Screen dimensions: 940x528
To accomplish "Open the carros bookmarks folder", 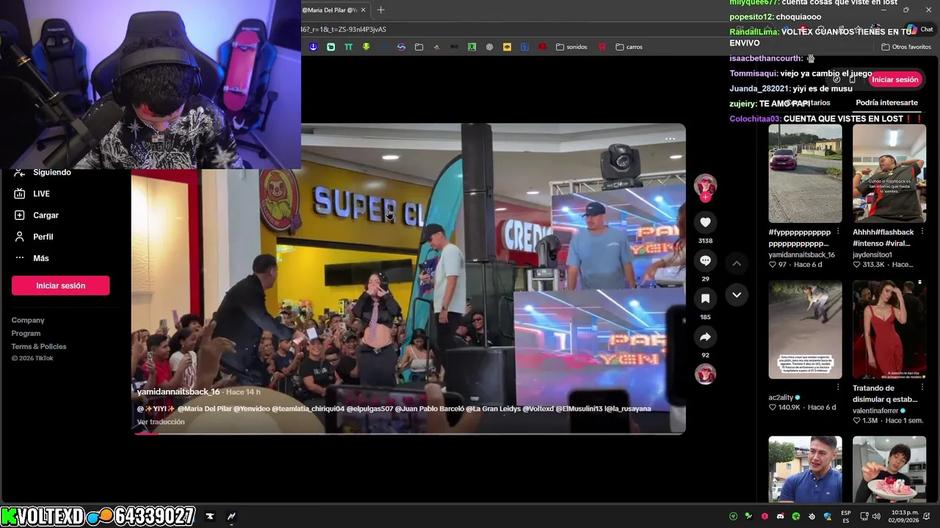I will click(629, 47).
